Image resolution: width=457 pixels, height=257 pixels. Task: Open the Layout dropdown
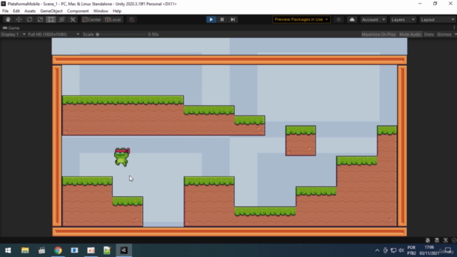click(x=438, y=19)
